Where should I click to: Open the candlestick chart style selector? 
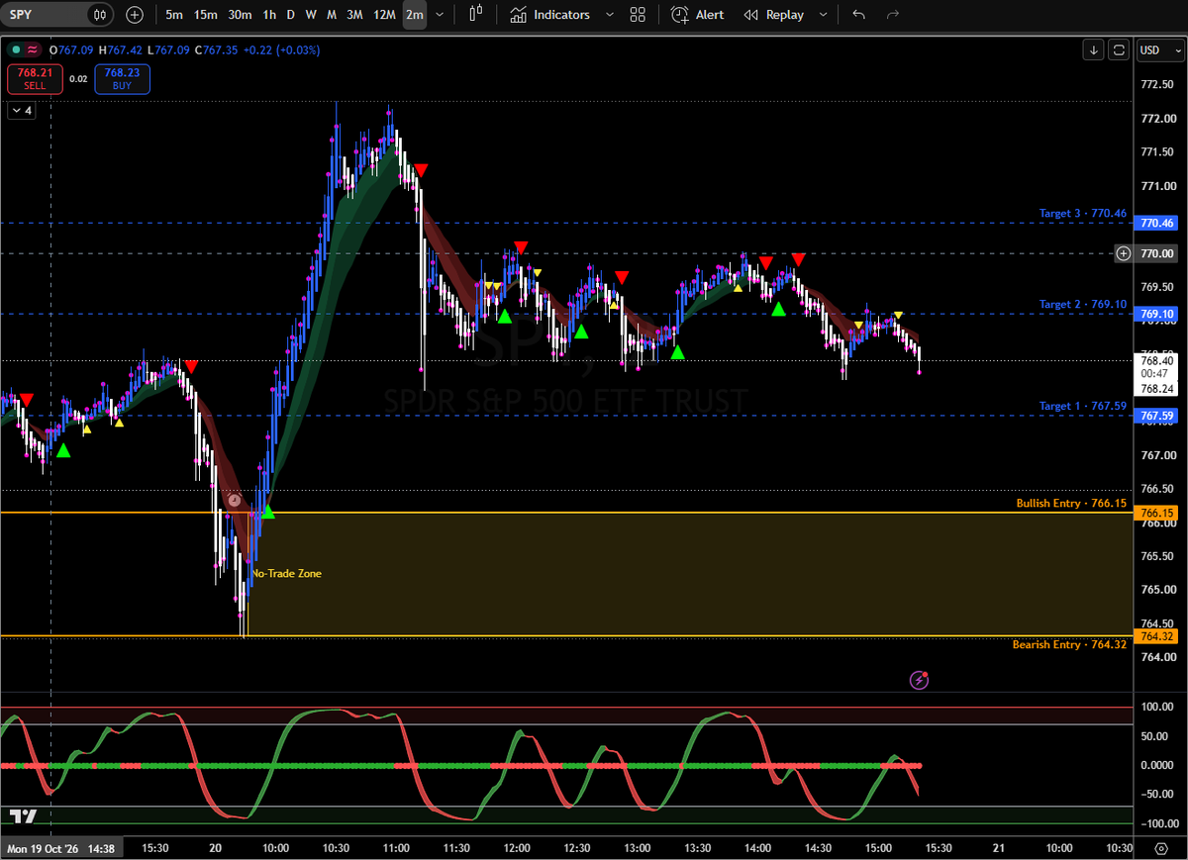point(476,15)
